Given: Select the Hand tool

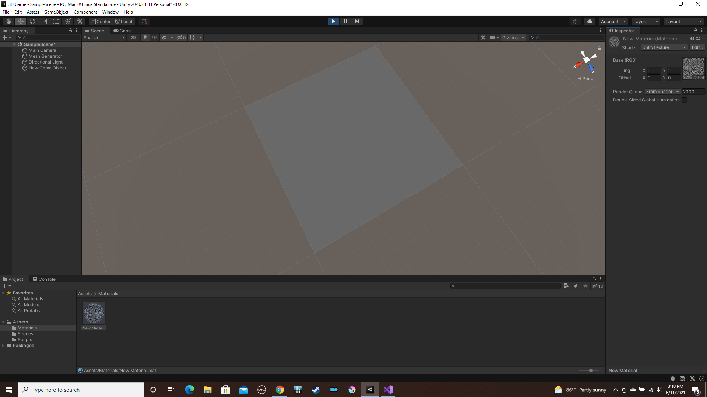Looking at the screenshot, I should [8, 21].
